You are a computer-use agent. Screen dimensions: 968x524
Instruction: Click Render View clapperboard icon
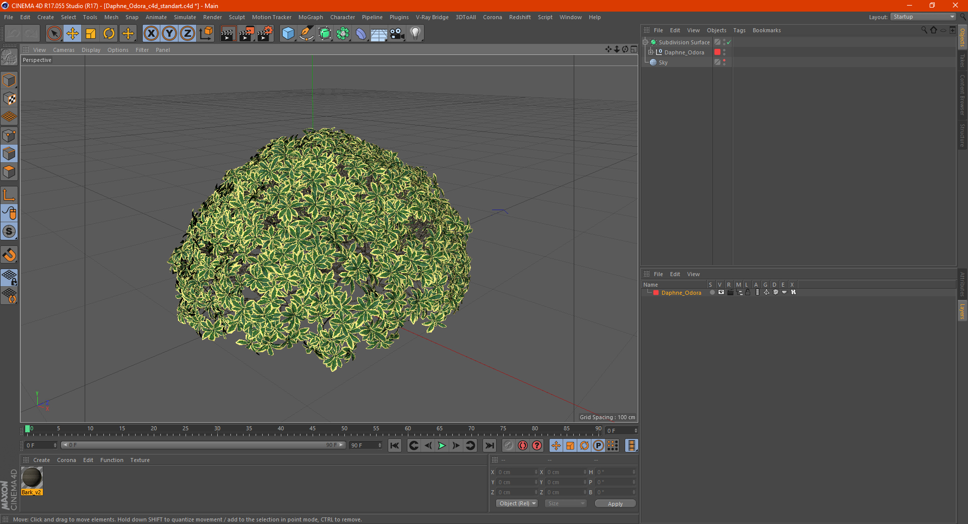coord(228,34)
